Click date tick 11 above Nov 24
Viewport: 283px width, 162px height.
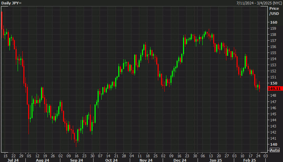tap(140, 156)
